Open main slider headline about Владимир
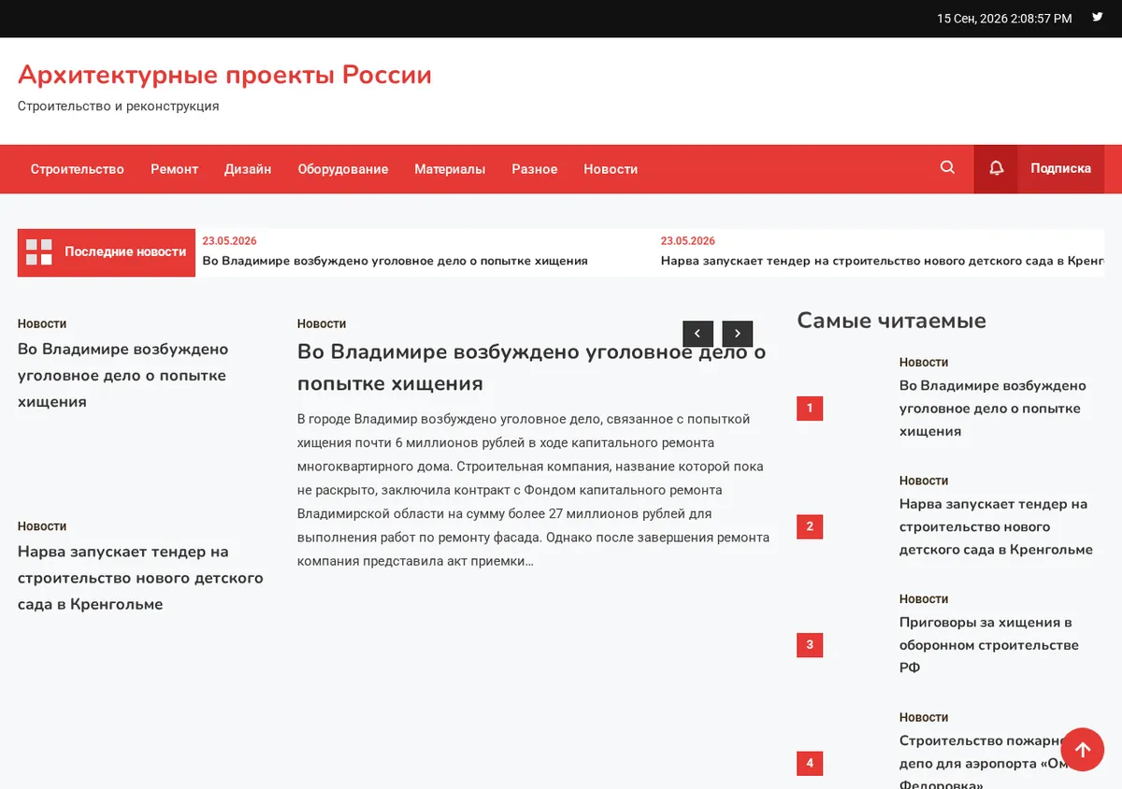 [531, 367]
